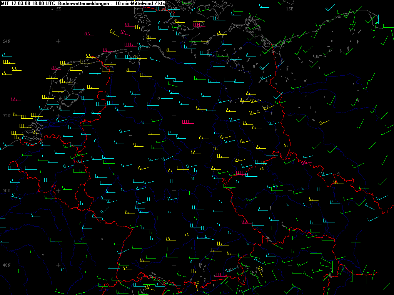Screen dimensions: 394x295
Task: Select the cyan wind barb directly below the 54N label
Action: (7, 55)
